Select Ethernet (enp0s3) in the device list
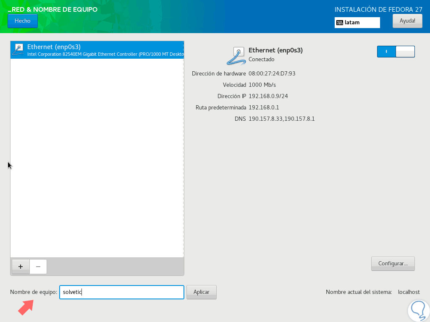This screenshot has width=430, height=322. (97, 50)
